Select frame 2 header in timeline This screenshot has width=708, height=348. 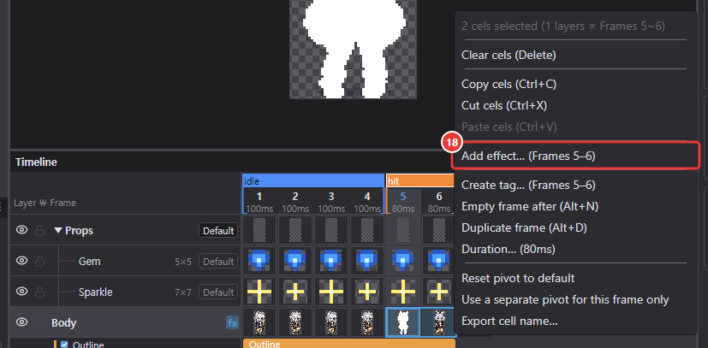point(295,202)
